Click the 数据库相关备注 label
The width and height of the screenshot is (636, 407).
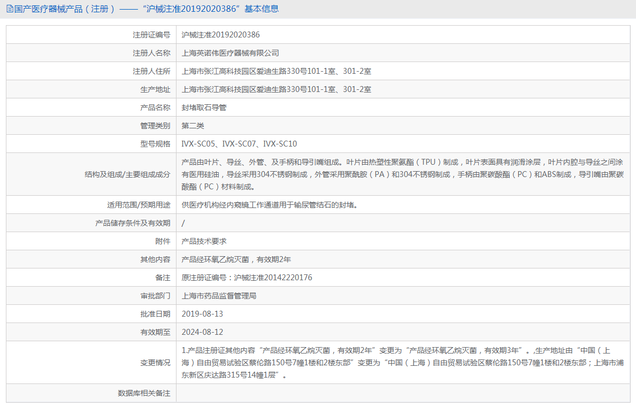point(144,393)
